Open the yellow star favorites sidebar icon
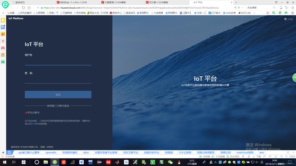Screen dimensions: 296x166 3,20
